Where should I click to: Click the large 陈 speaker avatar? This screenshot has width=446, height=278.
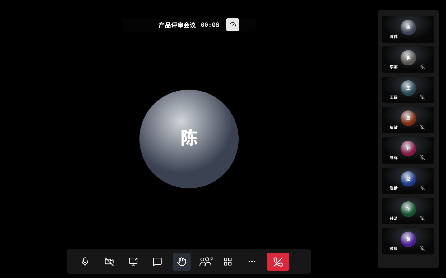(x=189, y=139)
